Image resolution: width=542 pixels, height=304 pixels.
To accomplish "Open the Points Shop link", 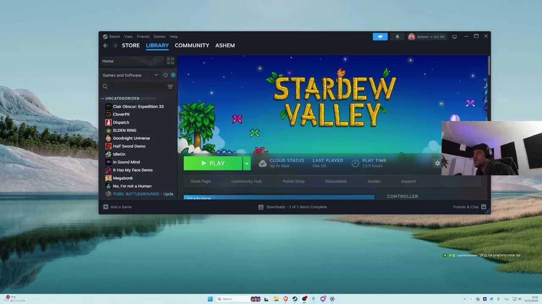I will coord(293,182).
